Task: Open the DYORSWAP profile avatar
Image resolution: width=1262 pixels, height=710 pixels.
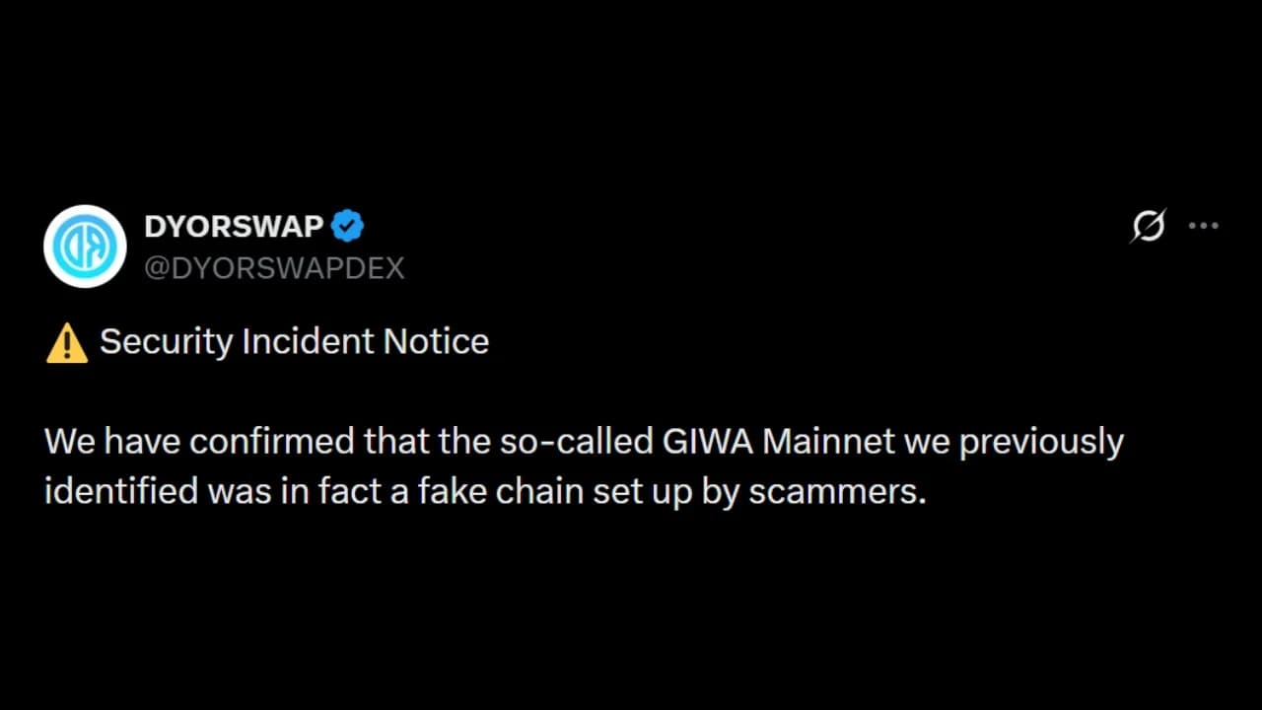Action: 85,247
